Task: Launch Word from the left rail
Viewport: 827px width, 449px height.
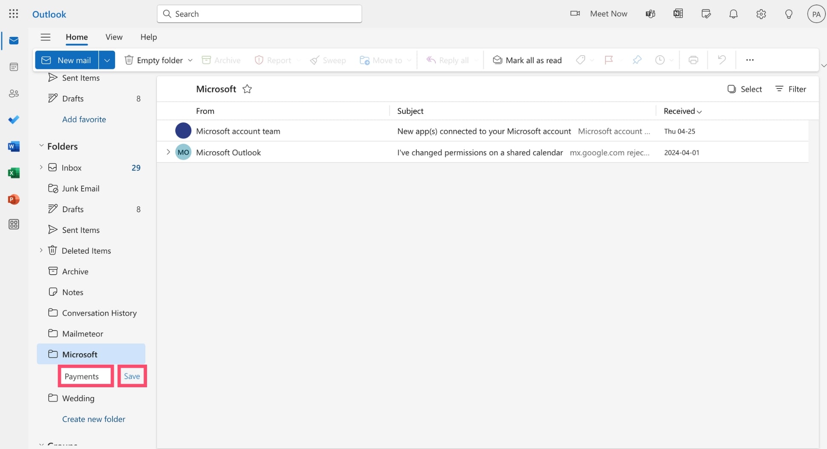Action: [14, 146]
